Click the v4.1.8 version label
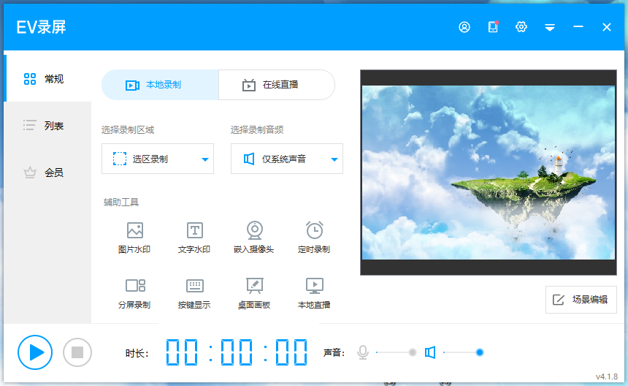Viewport: 628px width, 386px height. pyautogui.click(x=606, y=376)
